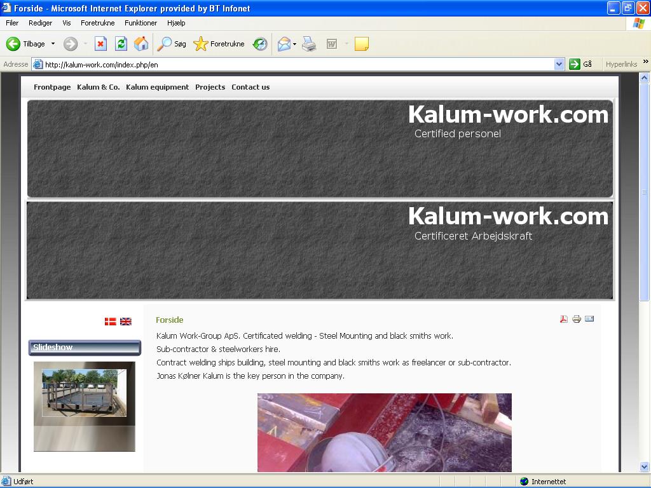Switch language with the Danish flag

pos(111,322)
